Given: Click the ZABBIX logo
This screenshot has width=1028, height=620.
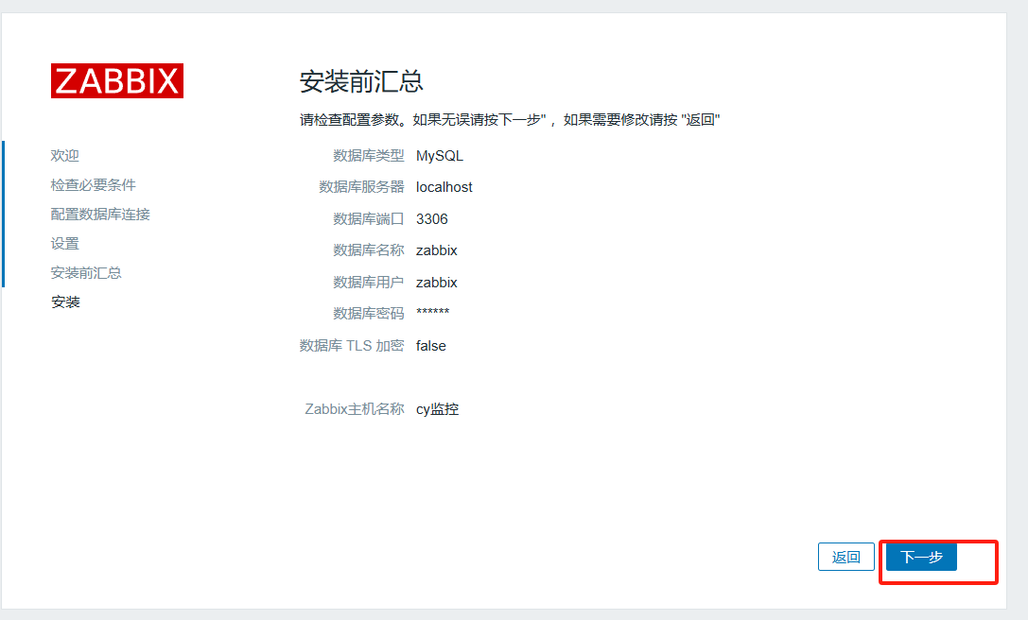Looking at the screenshot, I should click(117, 80).
